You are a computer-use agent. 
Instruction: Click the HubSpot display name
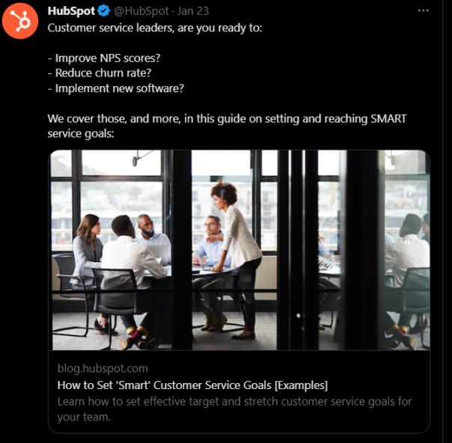[x=70, y=11]
